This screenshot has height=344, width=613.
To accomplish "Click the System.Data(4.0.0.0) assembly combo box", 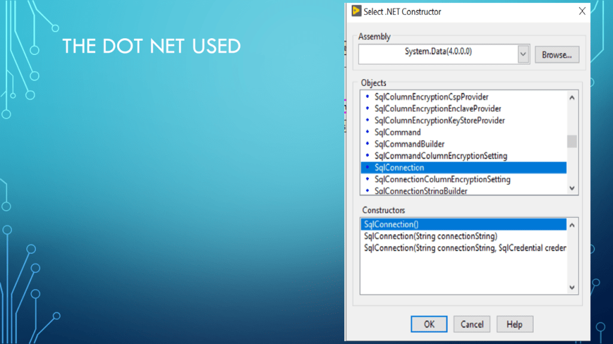I will [438, 54].
